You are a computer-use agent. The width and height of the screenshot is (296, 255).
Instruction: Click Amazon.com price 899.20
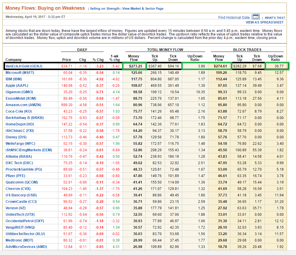point(67,105)
